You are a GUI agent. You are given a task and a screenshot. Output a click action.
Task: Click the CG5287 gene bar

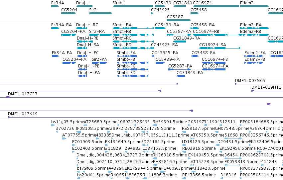[179, 20]
